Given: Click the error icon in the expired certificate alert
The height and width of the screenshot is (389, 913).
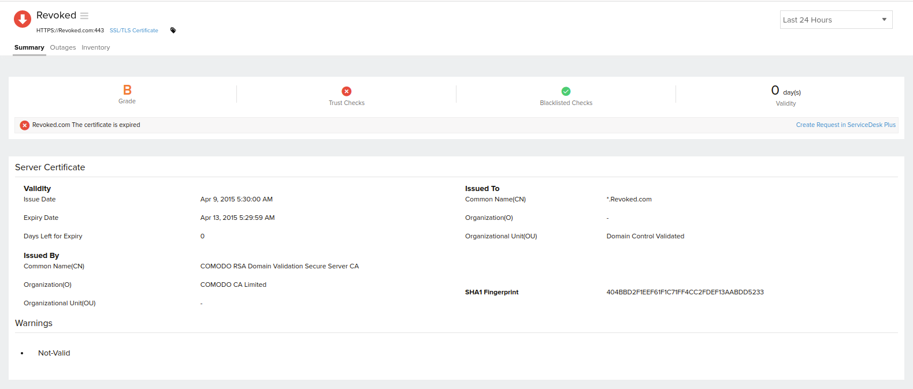Looking at the screenshot, I should click(x=25, y=125).
